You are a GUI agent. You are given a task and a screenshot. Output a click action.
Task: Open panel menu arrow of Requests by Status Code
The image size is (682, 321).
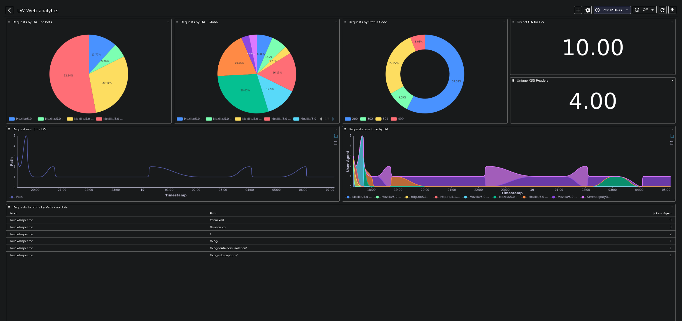click(504, 22)
